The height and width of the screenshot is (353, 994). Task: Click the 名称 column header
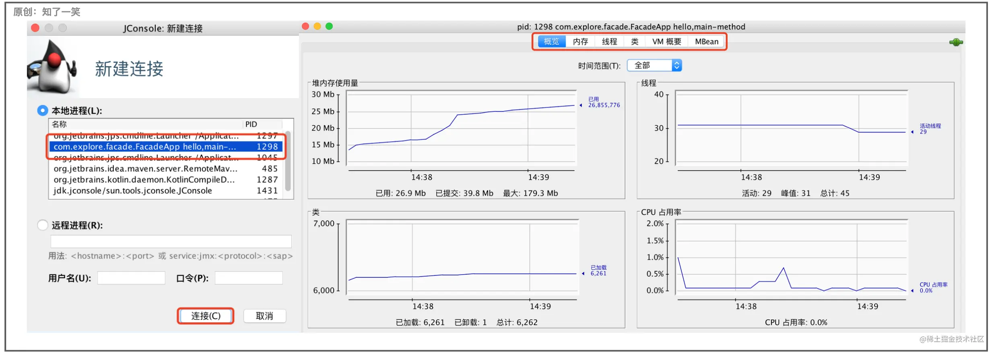pos(146,124)
